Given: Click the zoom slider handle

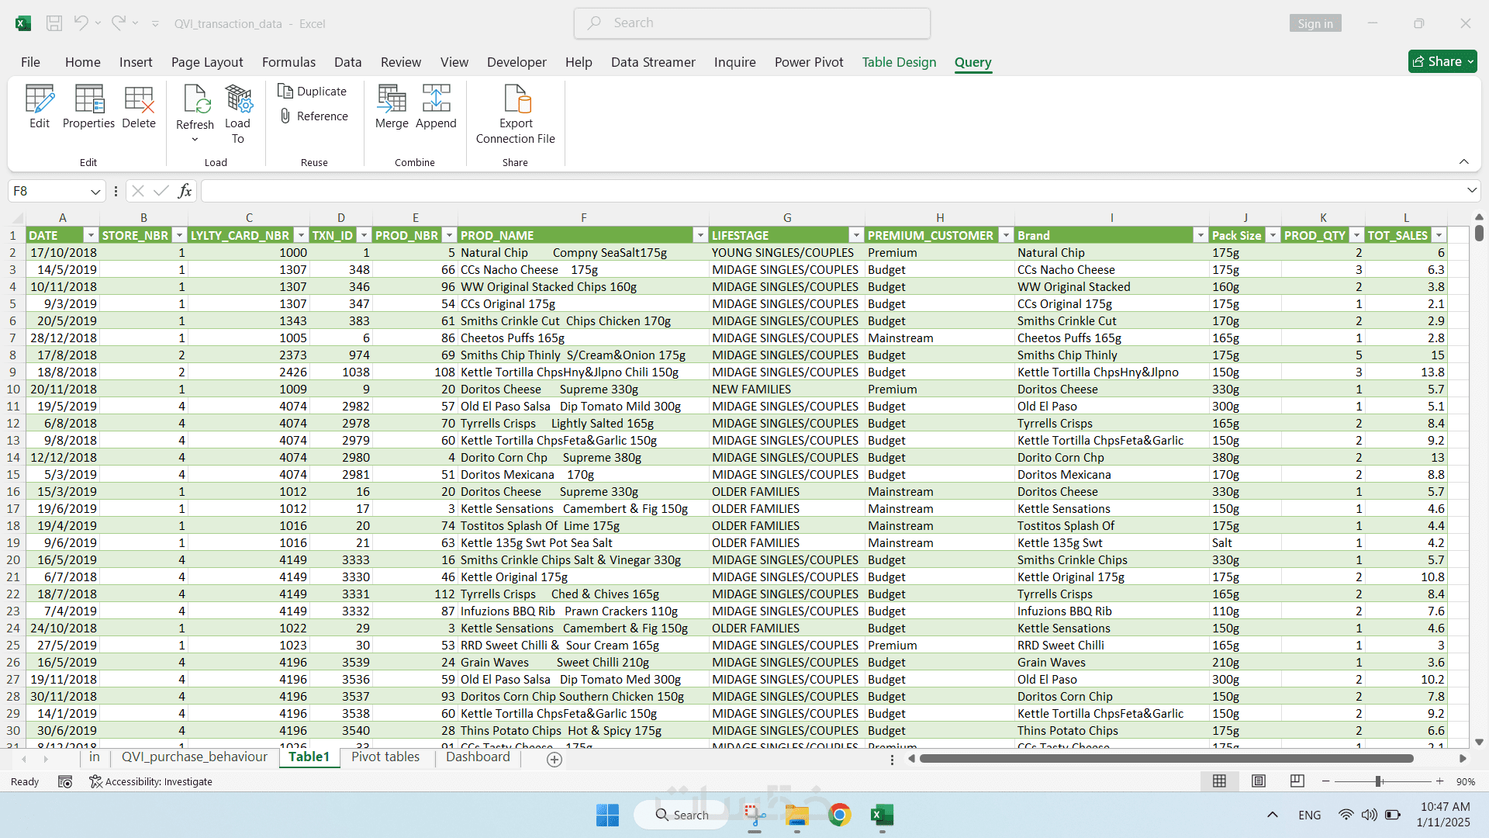Looking at the screenshot, I should [x=1379, y=781].
